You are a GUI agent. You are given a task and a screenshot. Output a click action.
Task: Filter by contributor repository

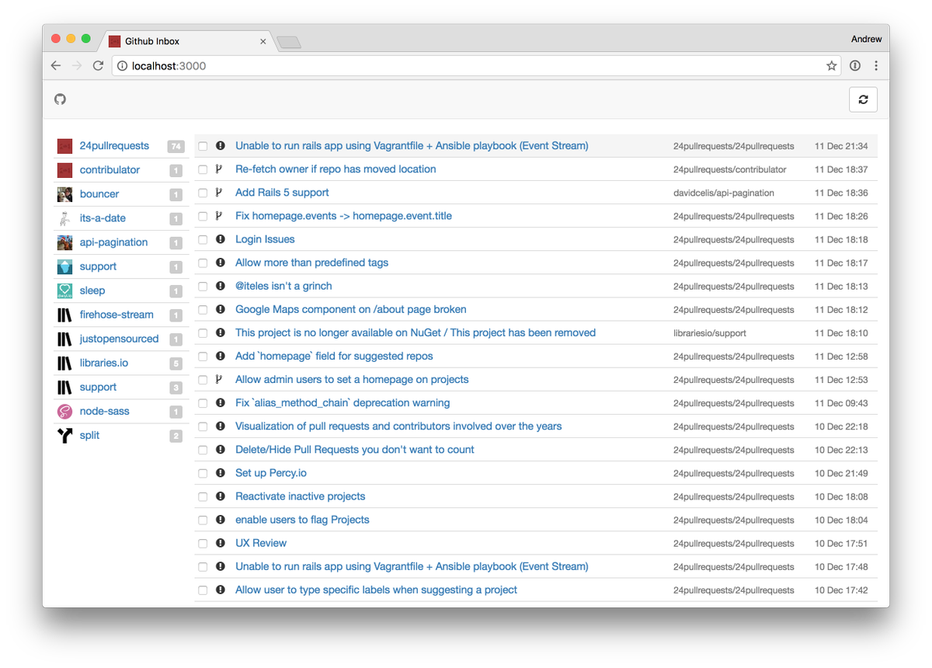110,170
